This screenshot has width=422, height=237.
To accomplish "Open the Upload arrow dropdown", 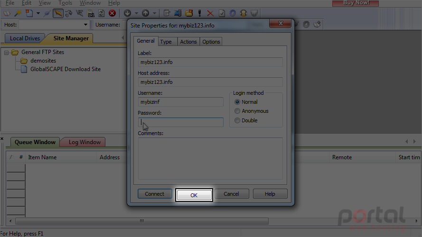I will click(154, 13).
